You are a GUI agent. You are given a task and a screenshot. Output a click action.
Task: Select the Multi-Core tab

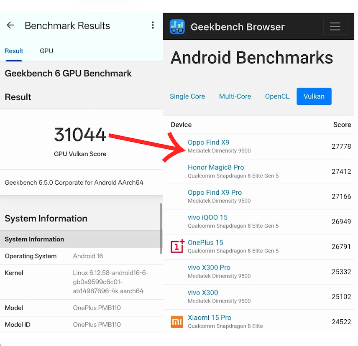[235, 96]
